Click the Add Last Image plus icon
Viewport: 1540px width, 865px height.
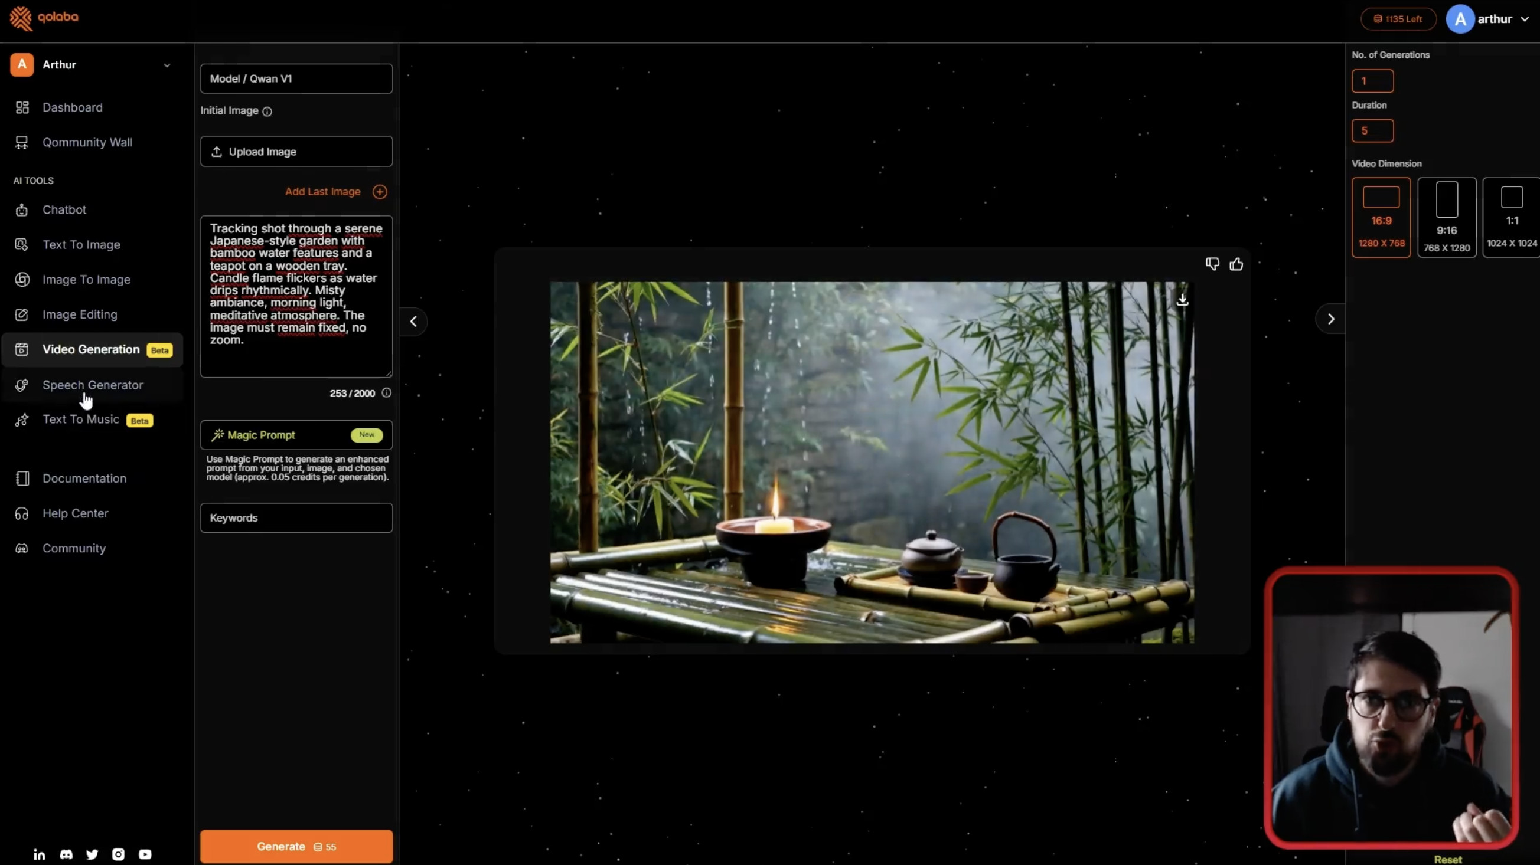[x=380, y=192]
